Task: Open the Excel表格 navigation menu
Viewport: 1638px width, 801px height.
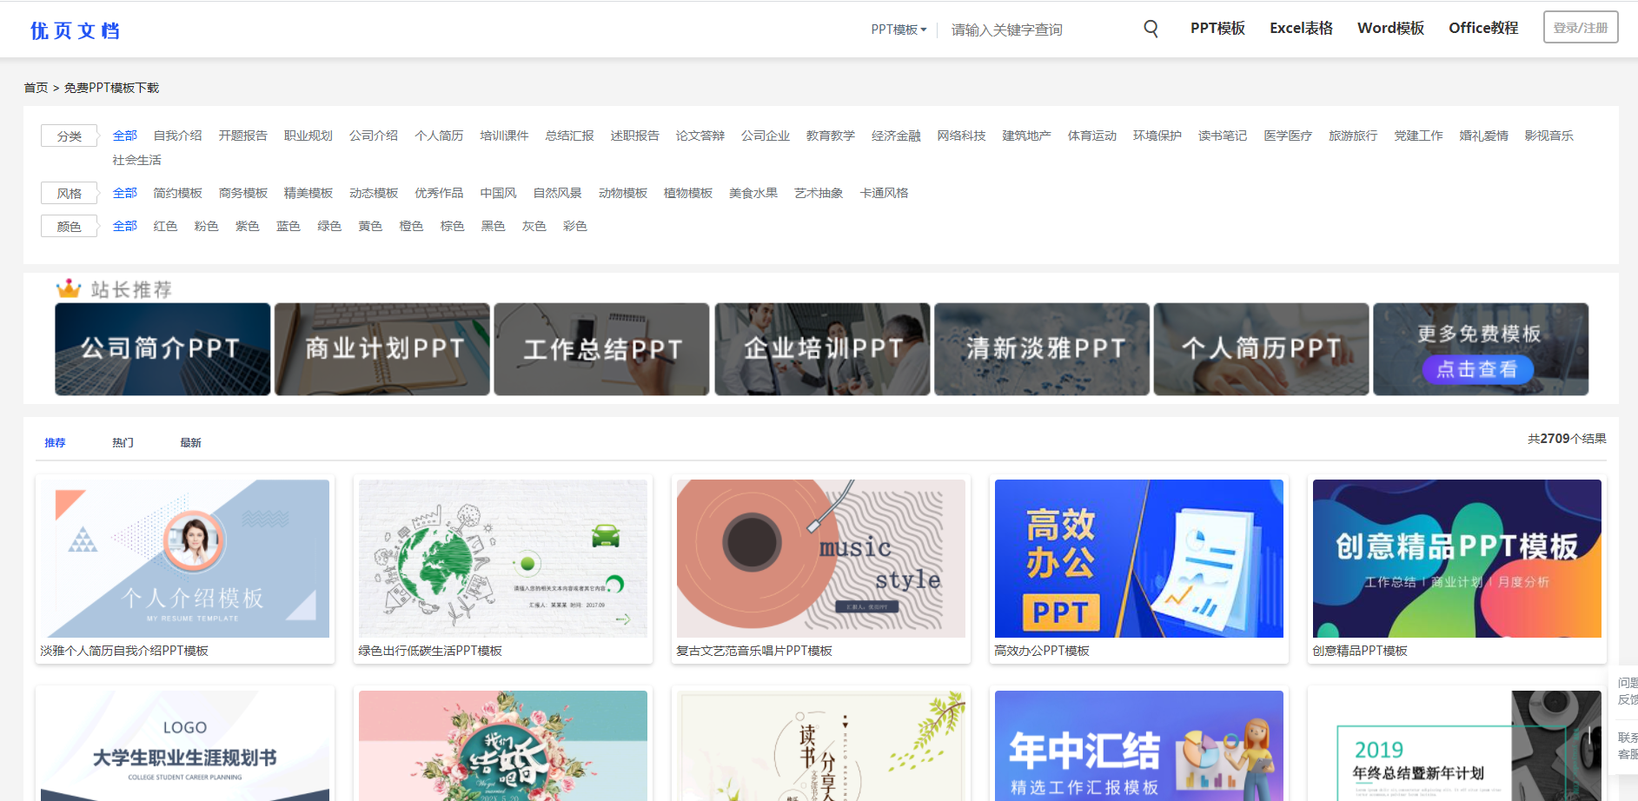Action: point(1301,28)
